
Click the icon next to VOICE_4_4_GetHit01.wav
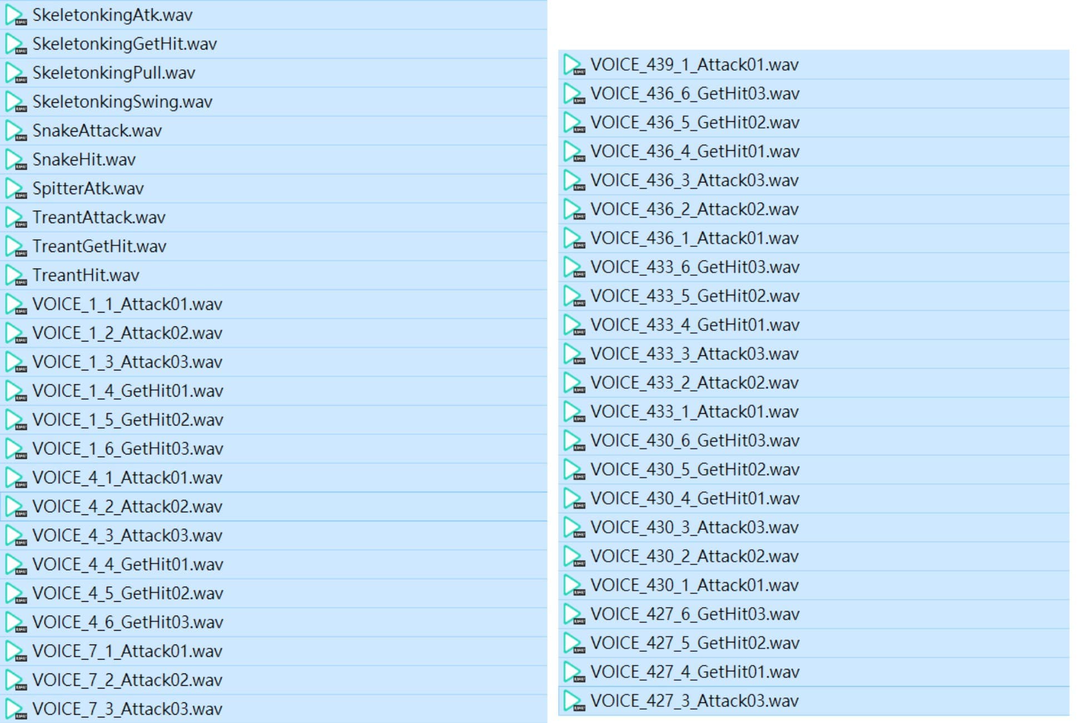pyautogui.click(x=16, y=564)
